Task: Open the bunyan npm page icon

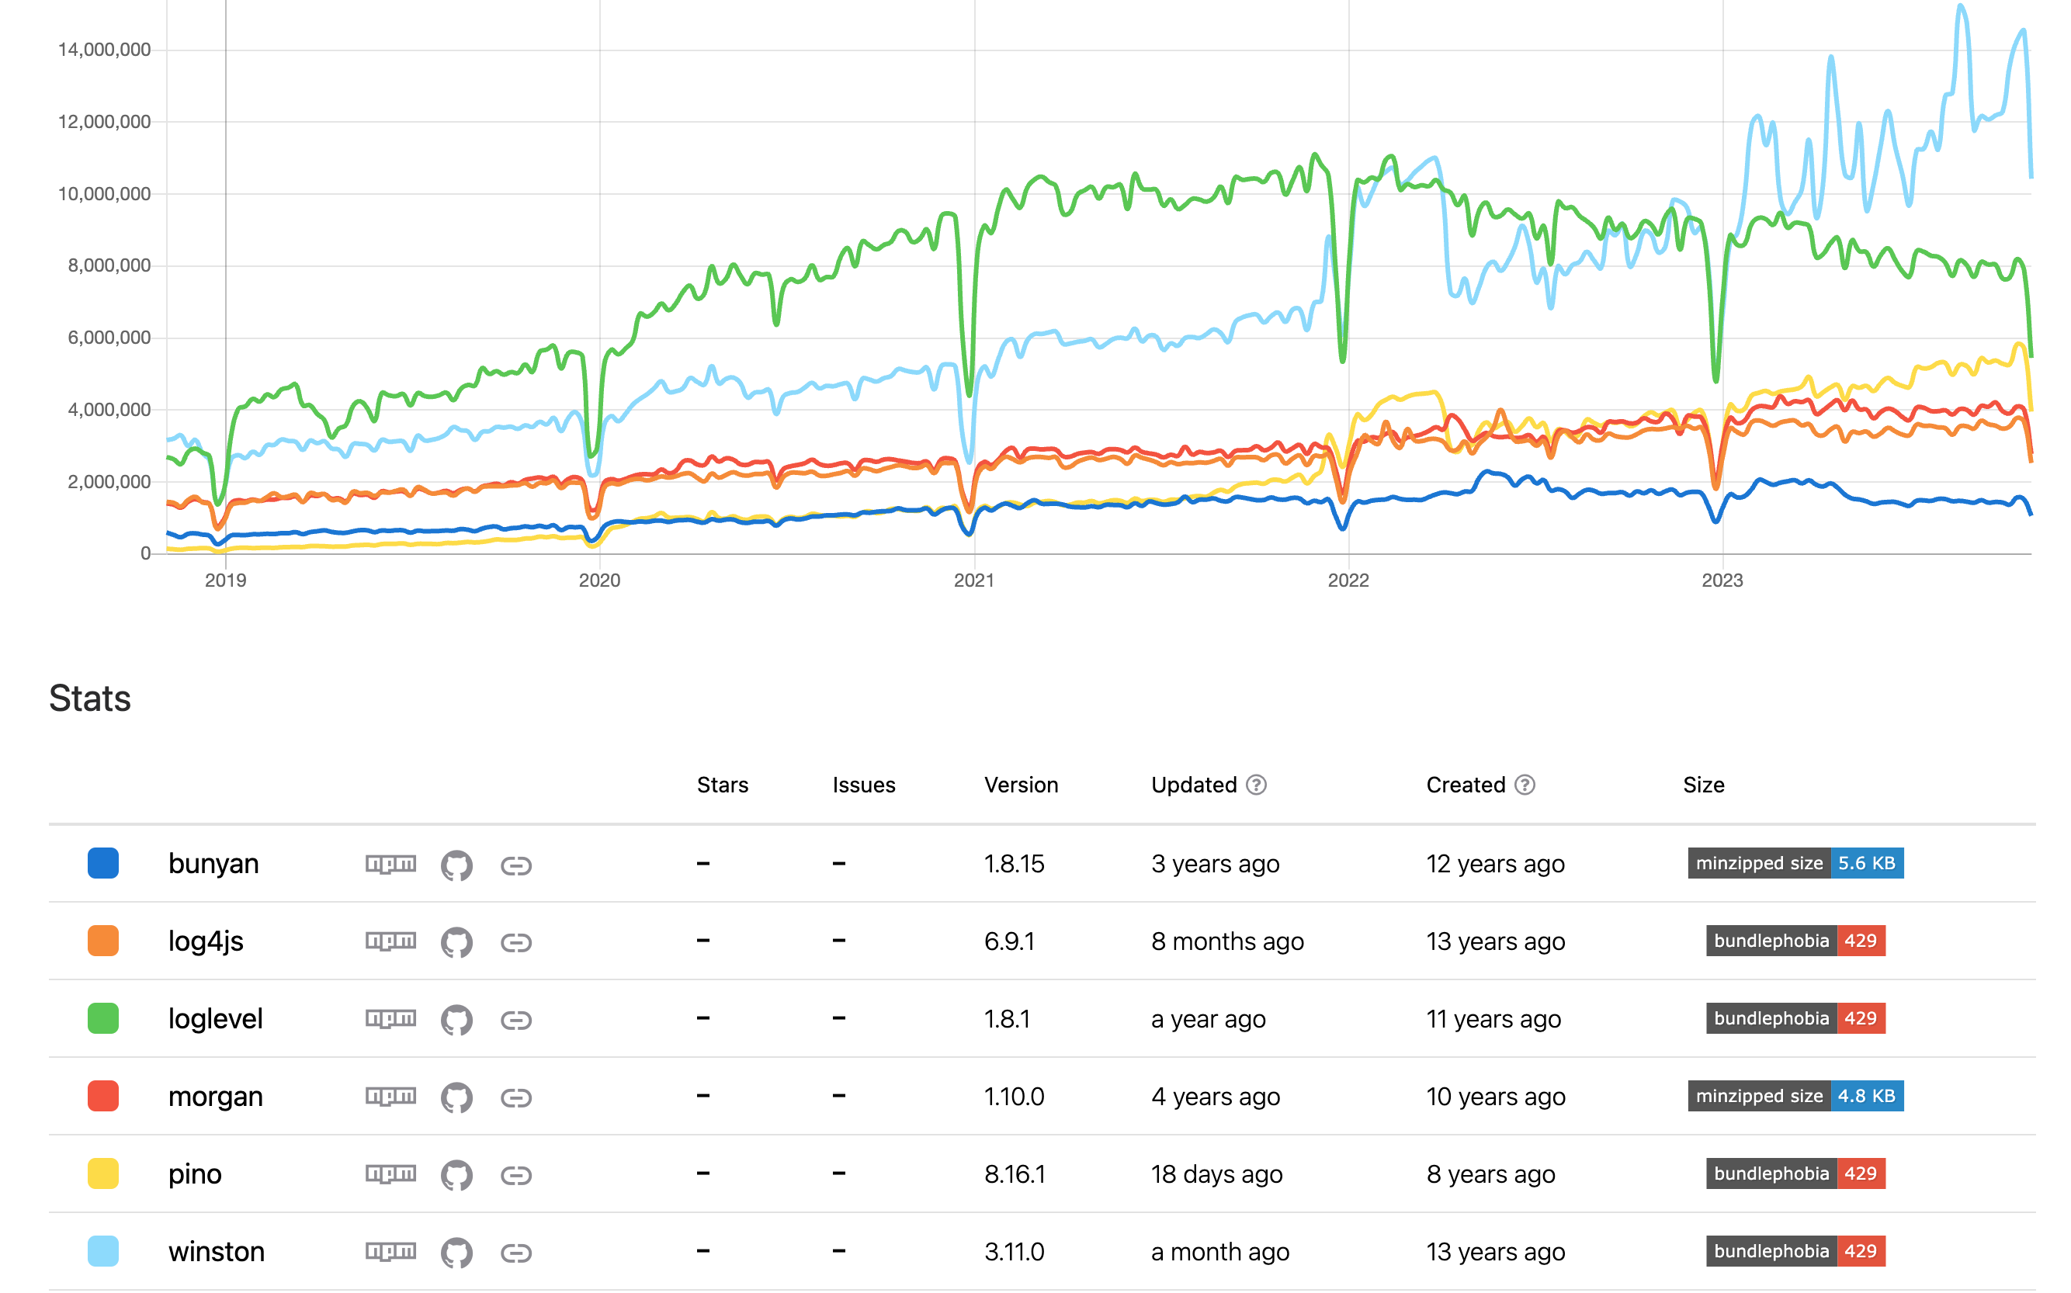Action: [x=390, y=864]
